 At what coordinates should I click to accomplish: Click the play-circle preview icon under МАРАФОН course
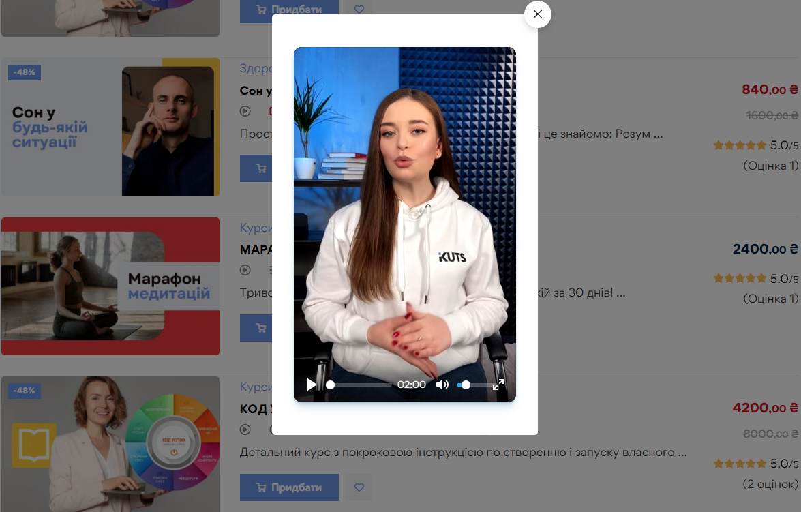tap(245, 270)
